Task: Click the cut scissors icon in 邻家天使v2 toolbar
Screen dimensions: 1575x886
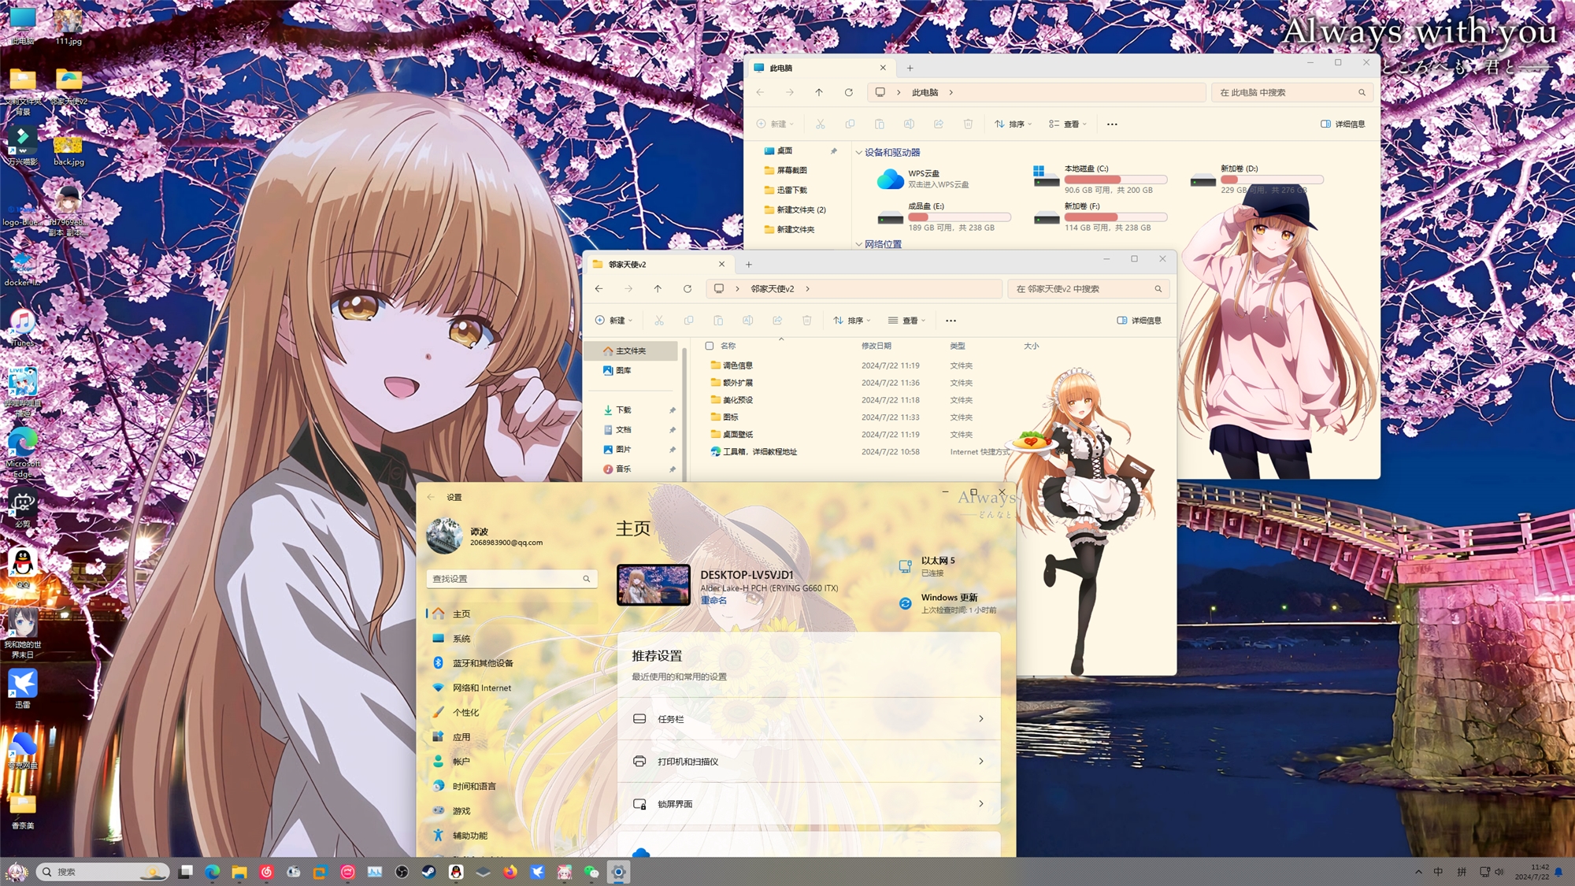Action: (x=659, y=321)
